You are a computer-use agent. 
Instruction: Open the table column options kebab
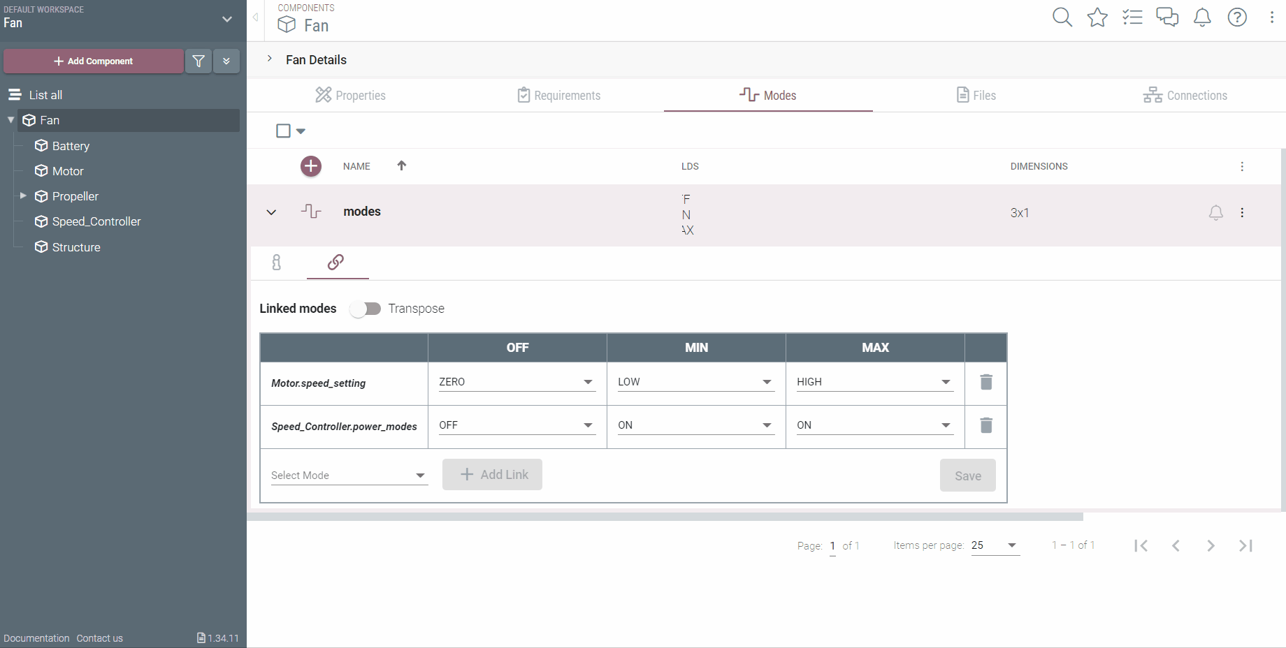[1242, 166]
